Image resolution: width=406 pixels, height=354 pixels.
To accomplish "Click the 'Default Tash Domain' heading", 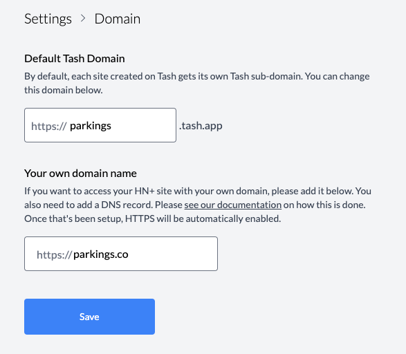I will [75, 59].
